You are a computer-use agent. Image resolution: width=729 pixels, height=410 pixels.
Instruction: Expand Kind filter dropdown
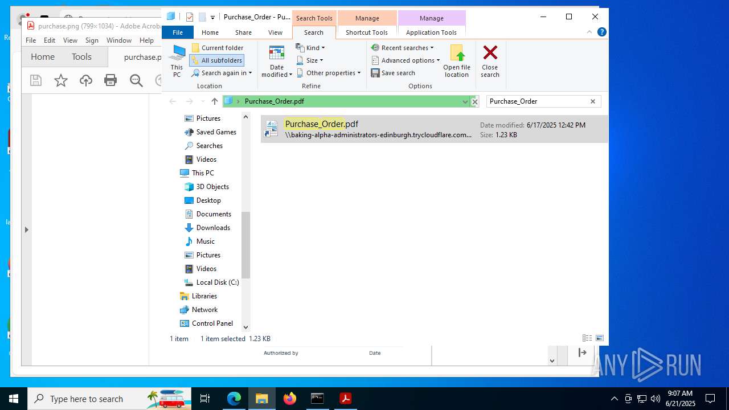[x=310, y=48]
